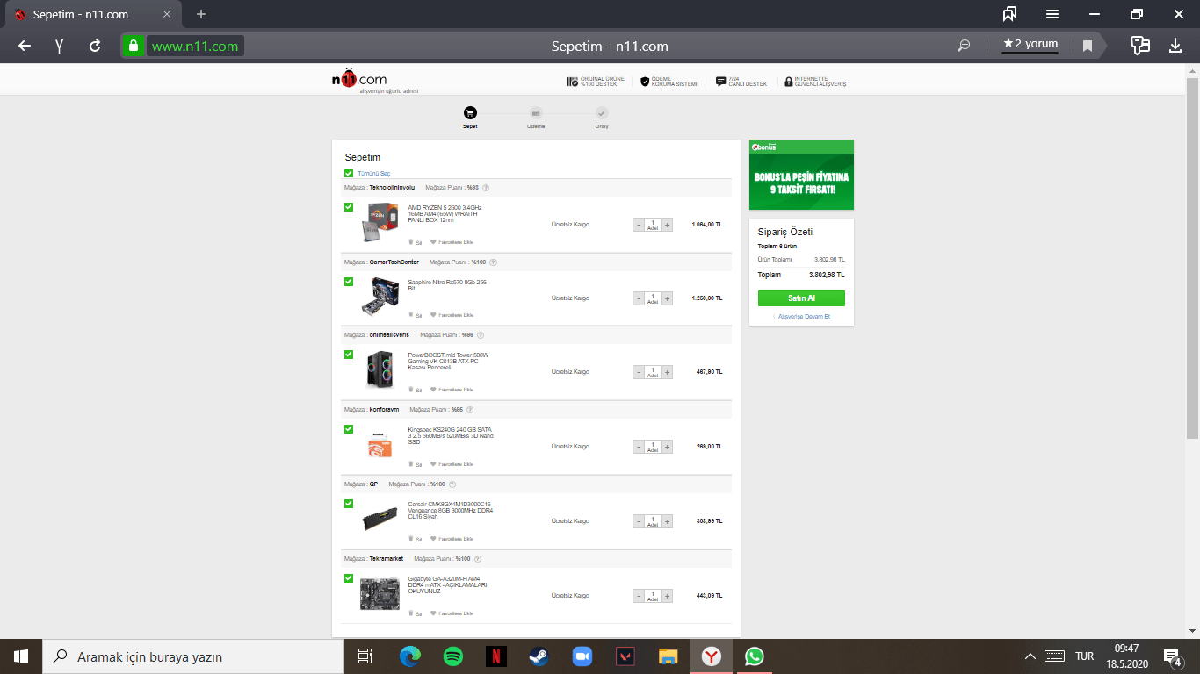
Task: Open the AMD Ryzen product thumbnail
Action: pyautogui.click(x=380, y=223)
